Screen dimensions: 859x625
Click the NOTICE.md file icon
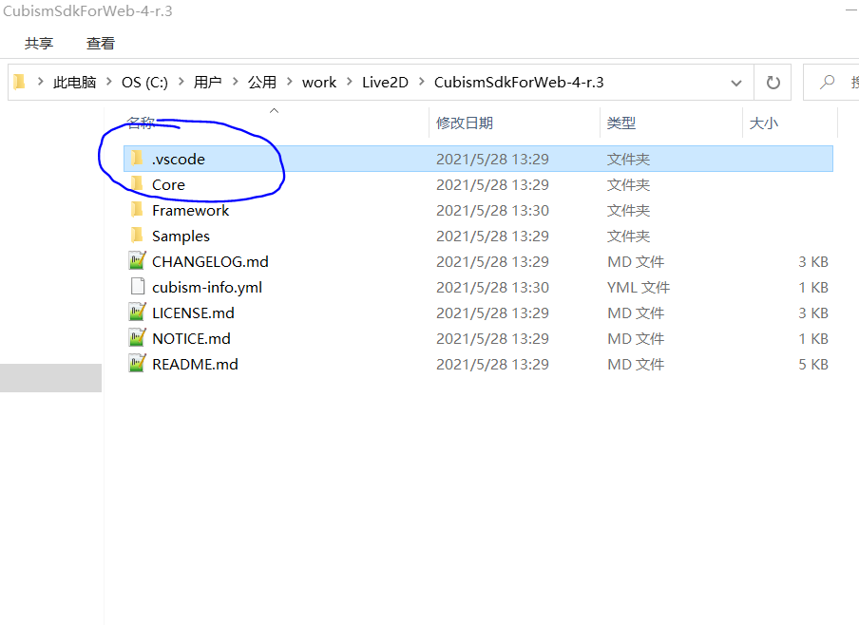(137, 338)
